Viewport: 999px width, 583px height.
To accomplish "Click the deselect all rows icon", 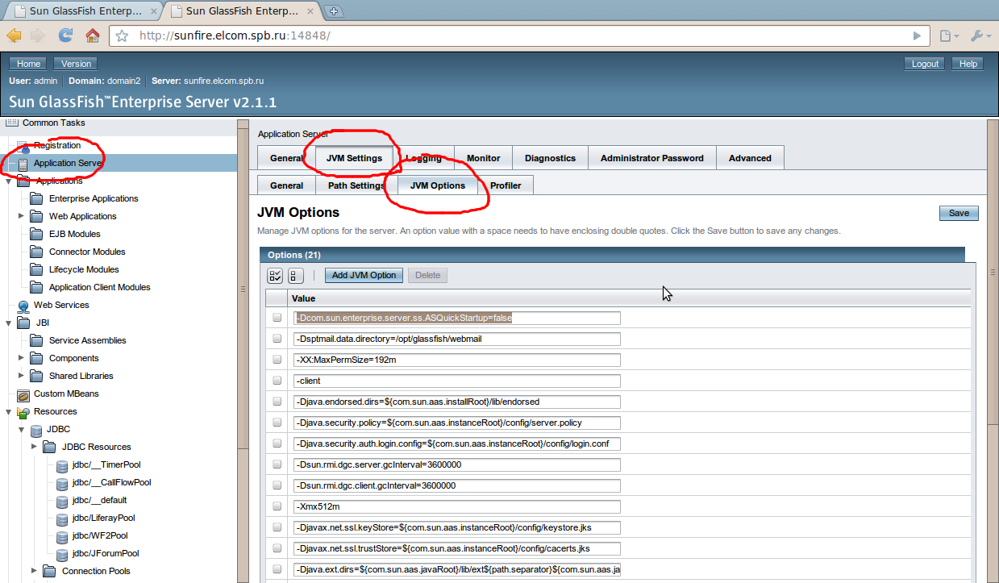I will (295, 275).
